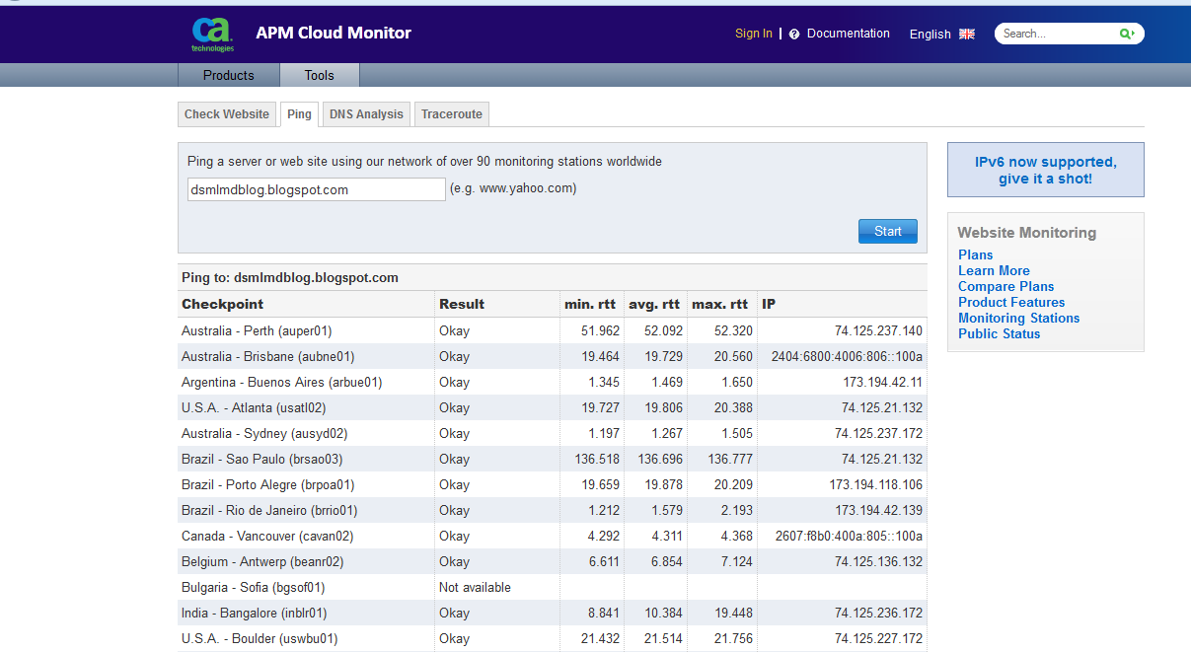
Task: Click the green search magnifier icon
Action: [1127, 34]
